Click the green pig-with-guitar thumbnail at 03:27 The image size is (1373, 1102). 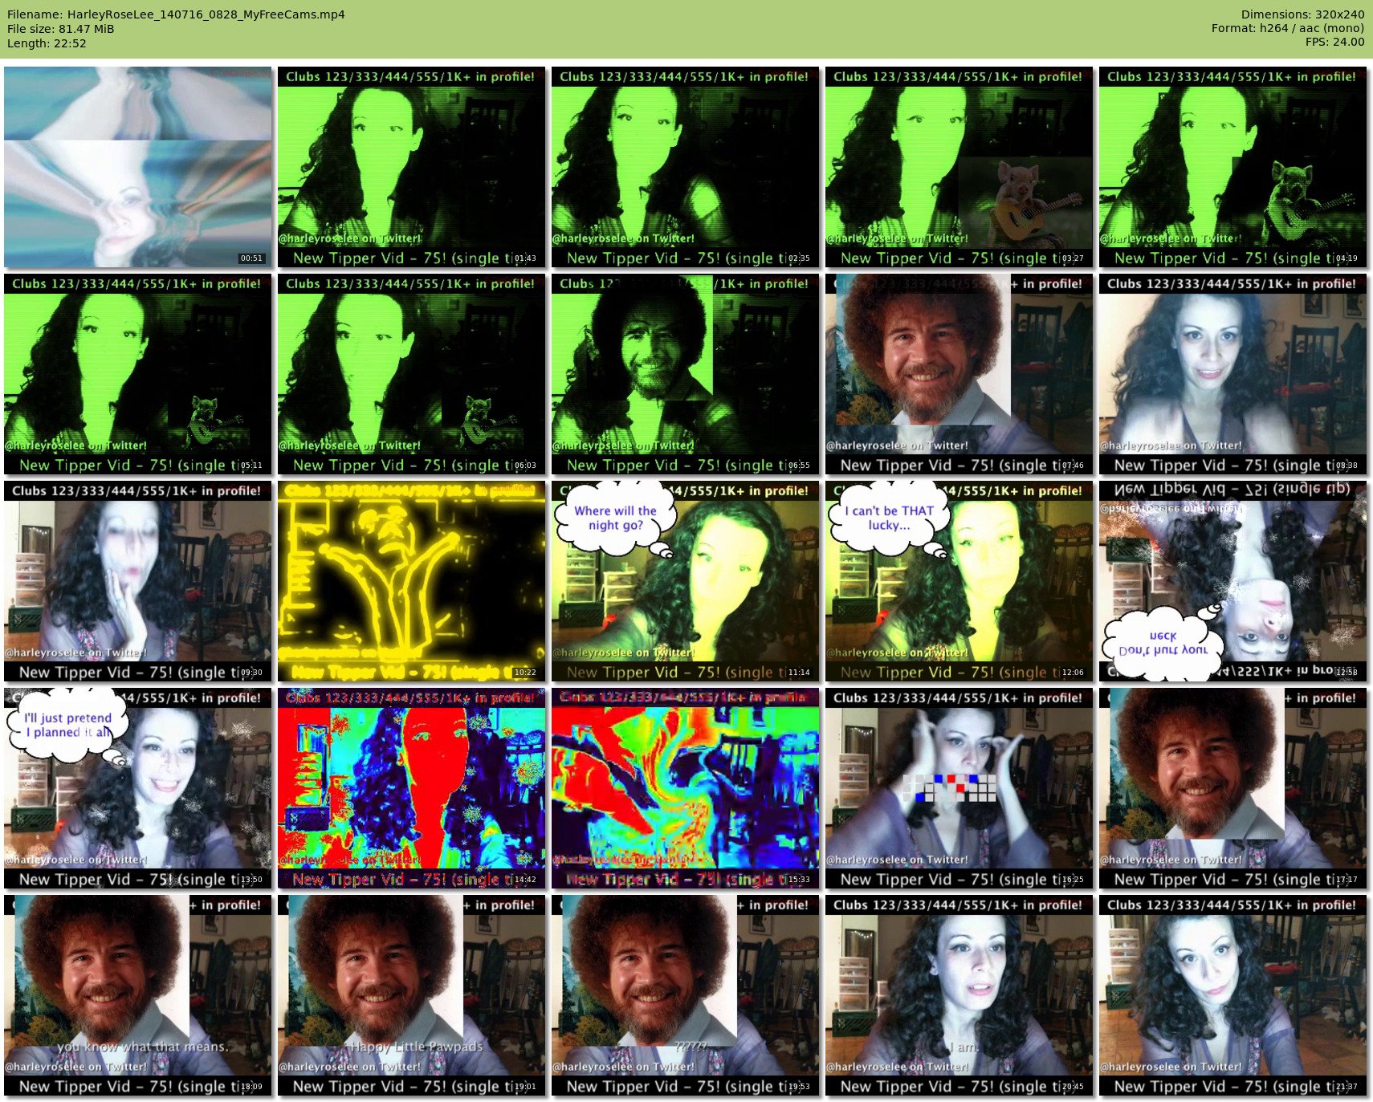coord(959,167)
